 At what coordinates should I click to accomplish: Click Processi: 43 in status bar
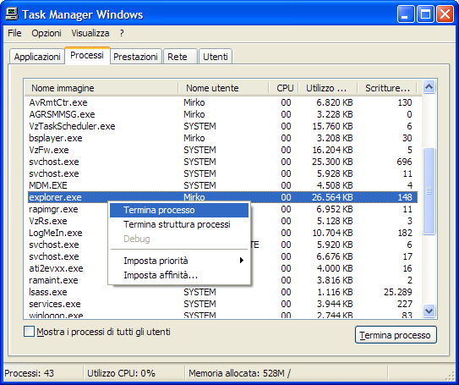(x=30, y=373)
